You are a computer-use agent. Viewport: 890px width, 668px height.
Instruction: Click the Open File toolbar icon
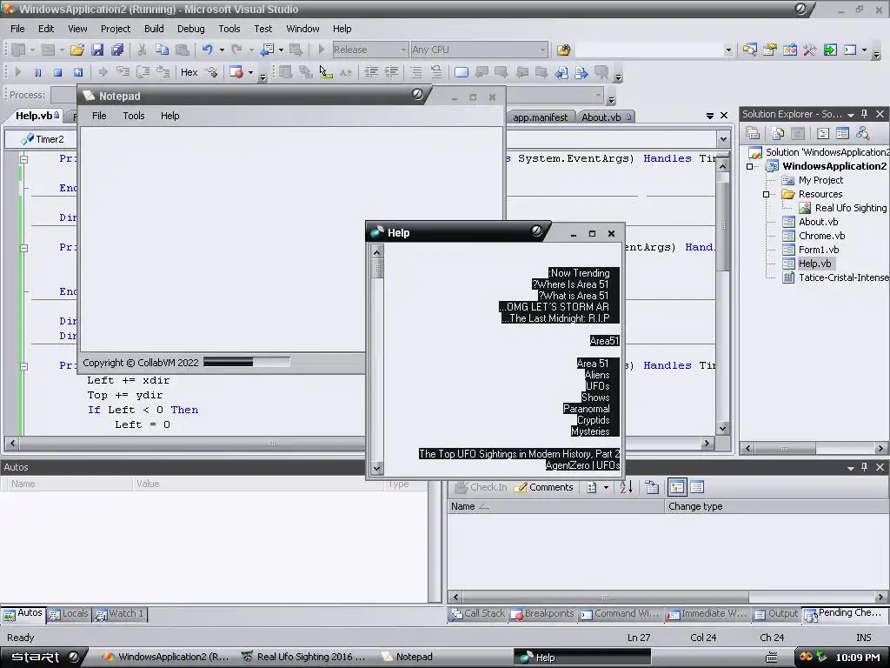76,50
